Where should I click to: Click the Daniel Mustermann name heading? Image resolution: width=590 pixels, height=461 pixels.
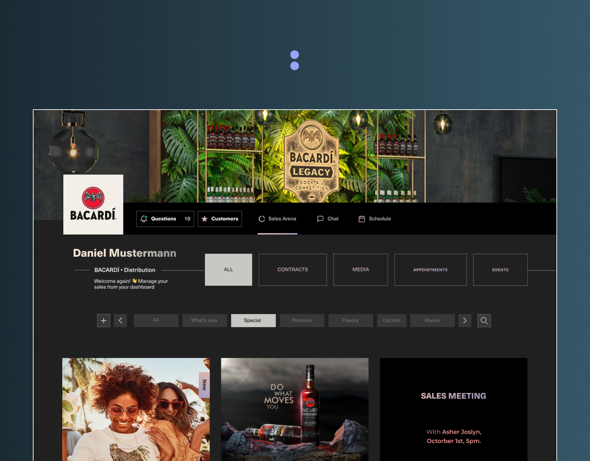point(125,253)
